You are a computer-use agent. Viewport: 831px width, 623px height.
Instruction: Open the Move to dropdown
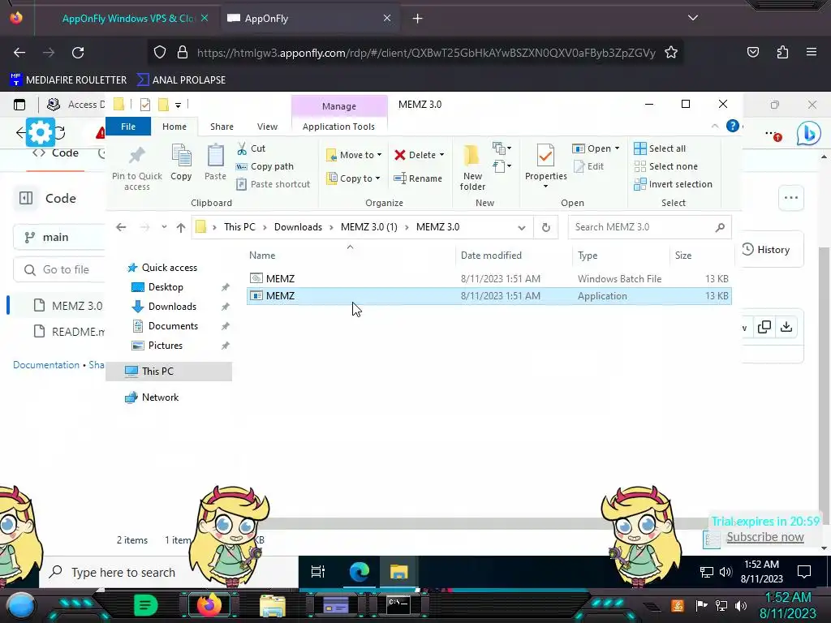[354, 155]
